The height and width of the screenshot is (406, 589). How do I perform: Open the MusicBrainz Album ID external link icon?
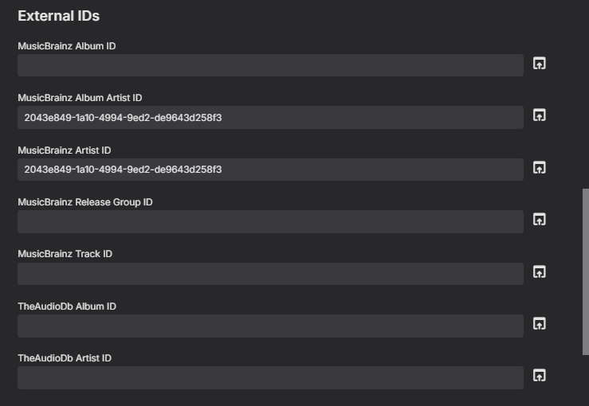[540, 64]
